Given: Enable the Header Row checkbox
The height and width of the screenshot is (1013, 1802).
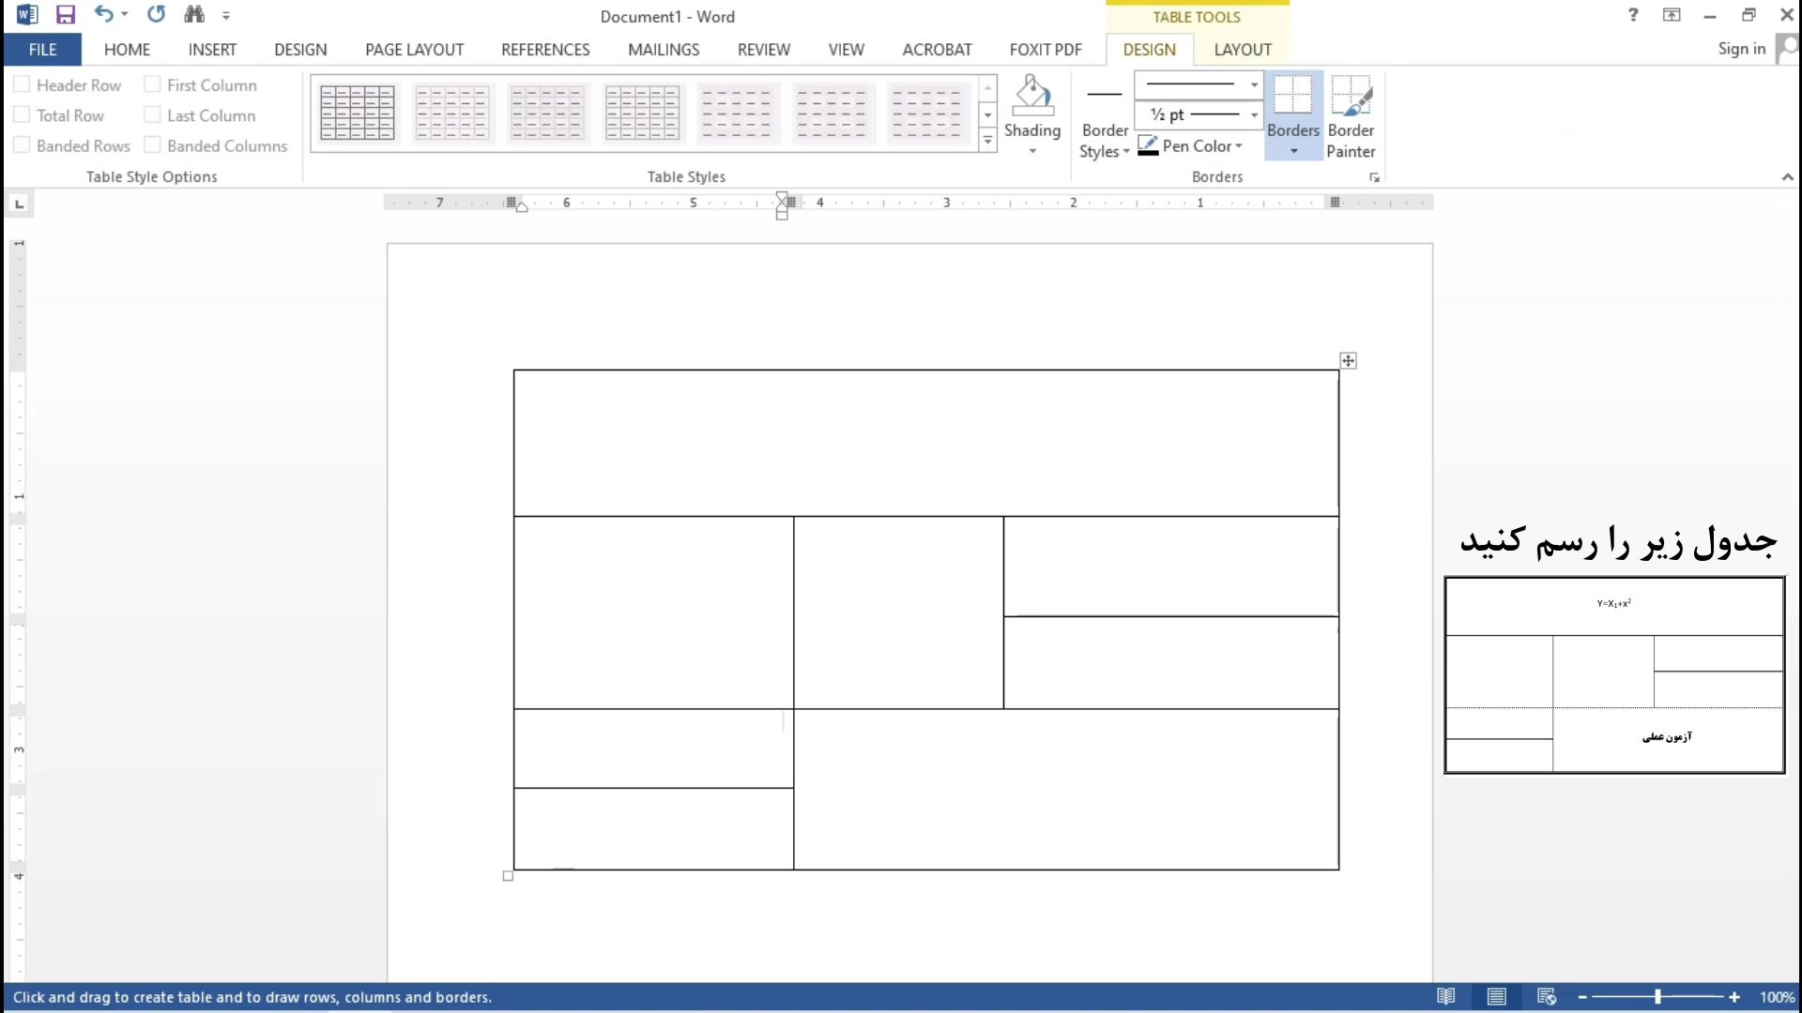Looking at the screenshot, I should [x=23, y=85].
